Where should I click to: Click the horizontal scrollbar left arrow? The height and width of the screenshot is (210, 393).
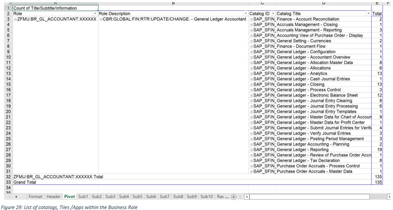tap(247, 197)
